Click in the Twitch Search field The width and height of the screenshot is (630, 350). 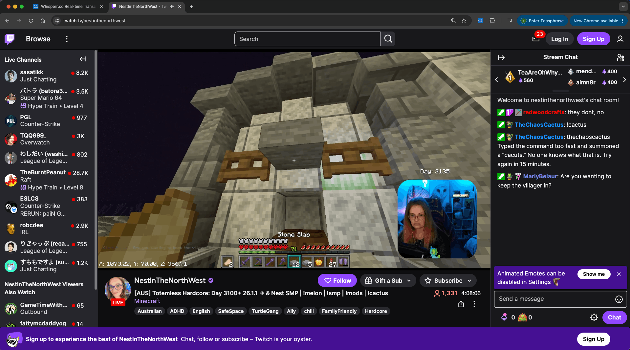tap(307, 39)
